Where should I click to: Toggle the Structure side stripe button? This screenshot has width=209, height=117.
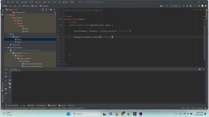[2, 98]
